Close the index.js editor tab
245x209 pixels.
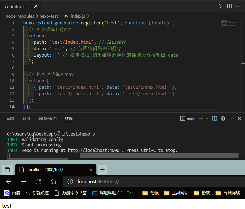tap(36, 7)
